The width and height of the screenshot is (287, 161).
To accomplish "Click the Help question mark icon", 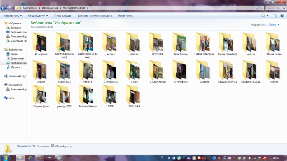I will click(282, 16).
